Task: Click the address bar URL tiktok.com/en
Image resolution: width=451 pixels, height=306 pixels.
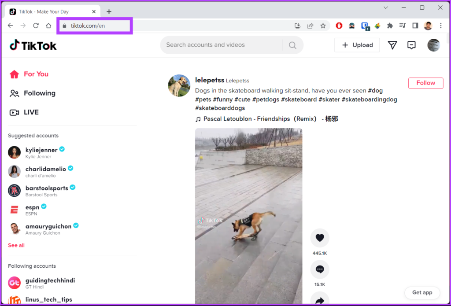Action: [x=88, y=26]
